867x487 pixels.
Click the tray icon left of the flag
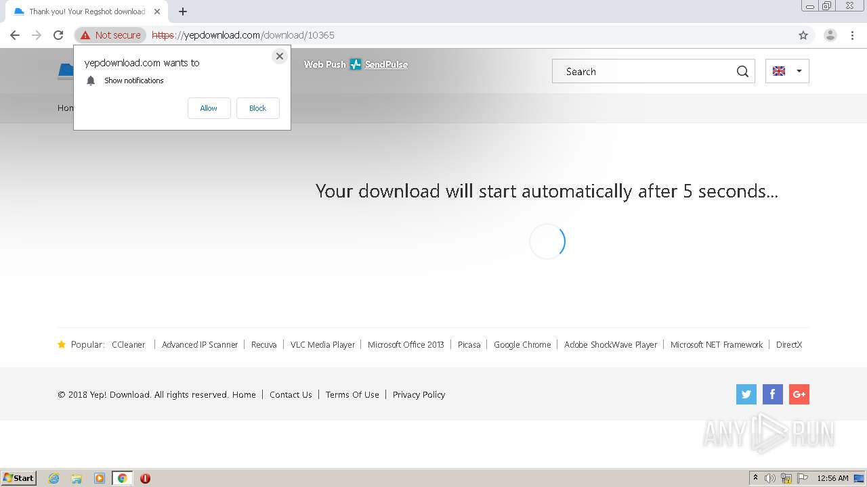coord(786,478)
